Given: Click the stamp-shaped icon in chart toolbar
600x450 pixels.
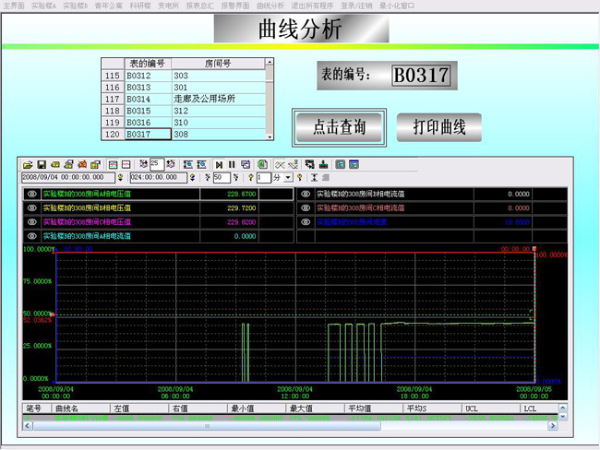Looking at the screenshot, I should pos(323,165).
